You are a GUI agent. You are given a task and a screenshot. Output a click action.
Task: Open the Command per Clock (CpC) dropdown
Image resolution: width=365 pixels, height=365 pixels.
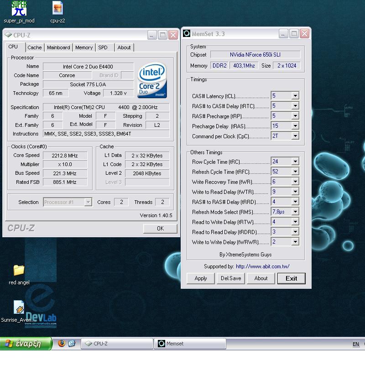click(x=295, y=136)
